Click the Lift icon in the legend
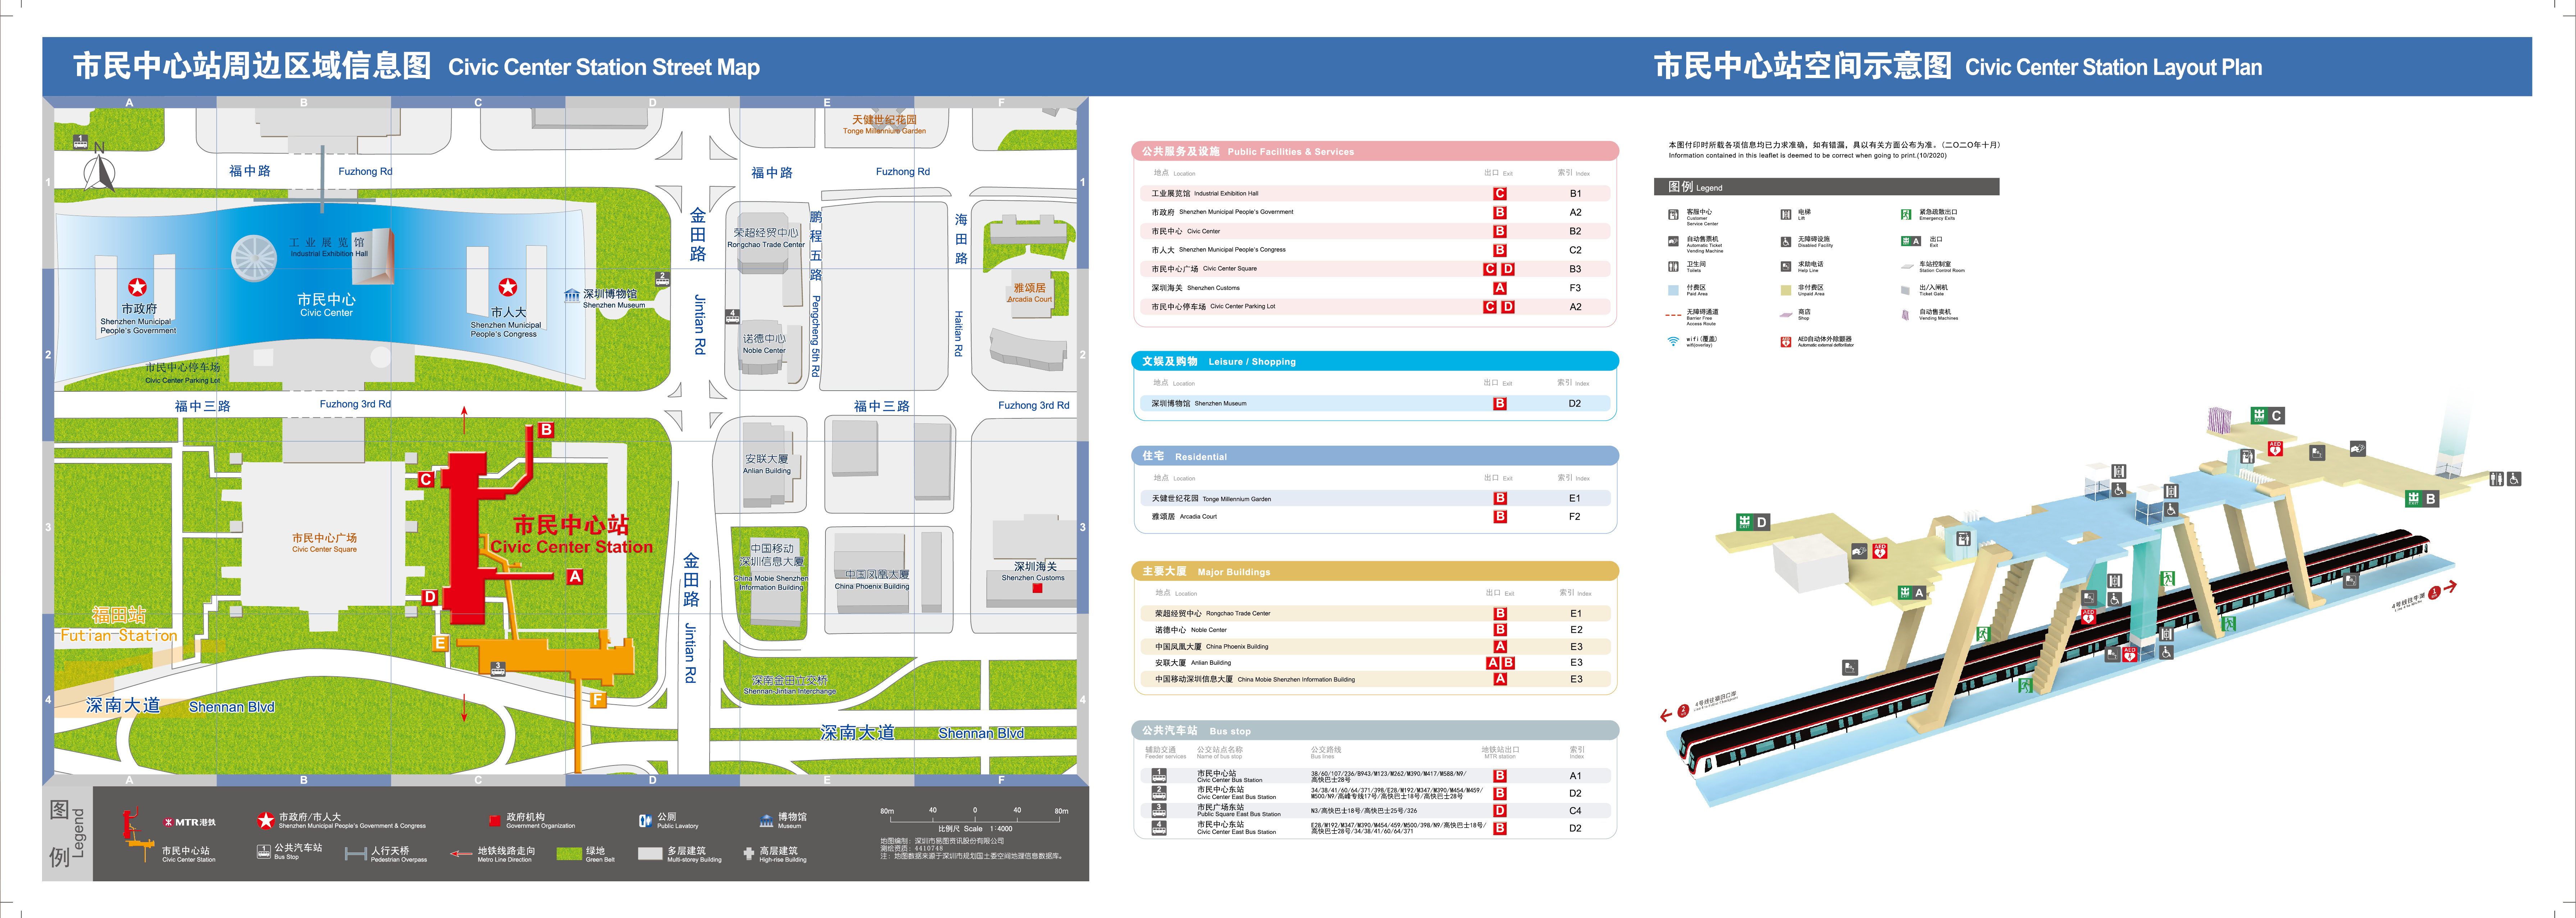This screenshot has width=2576, height=918. click(1785, 215)
